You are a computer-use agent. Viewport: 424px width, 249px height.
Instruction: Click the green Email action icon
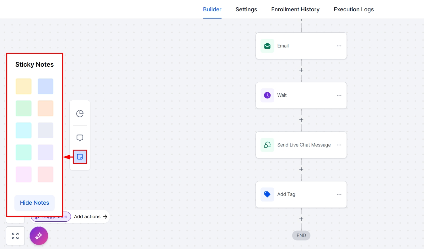267,46
